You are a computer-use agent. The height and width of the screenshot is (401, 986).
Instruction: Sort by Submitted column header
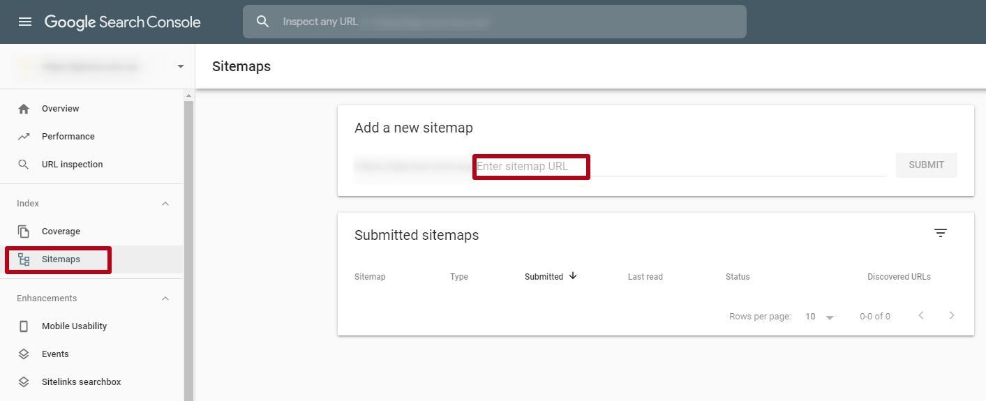544,277
